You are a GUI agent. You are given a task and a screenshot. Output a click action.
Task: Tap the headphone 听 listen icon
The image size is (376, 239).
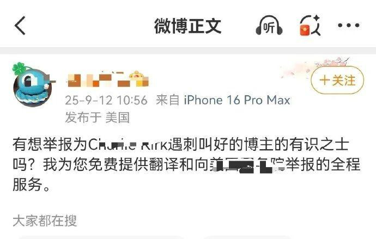point(269,26)
